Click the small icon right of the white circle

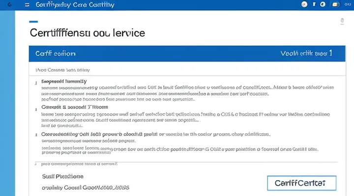click(x=315, y=4)
